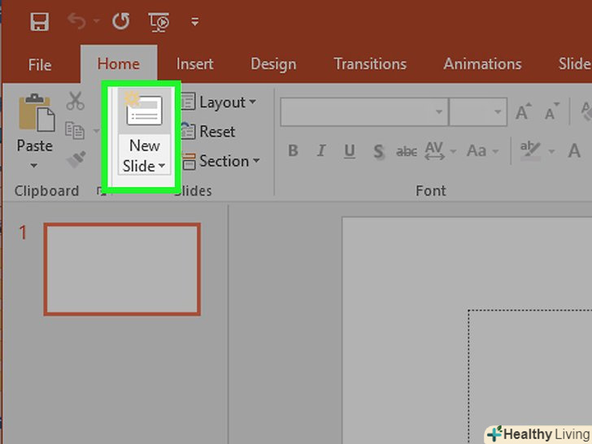This screenshot has height=444, width=592.
Task: Select the Format Painter brush icon
Action: tap(76, 159)
